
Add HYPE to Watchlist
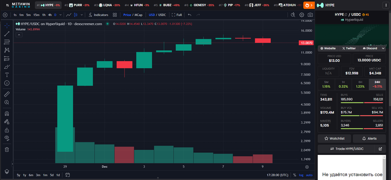click(335, 138)
